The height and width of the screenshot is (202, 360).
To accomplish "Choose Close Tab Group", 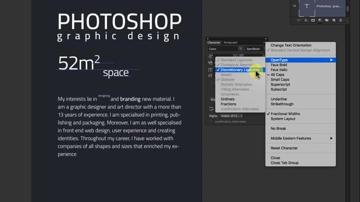I will (300, 163).
